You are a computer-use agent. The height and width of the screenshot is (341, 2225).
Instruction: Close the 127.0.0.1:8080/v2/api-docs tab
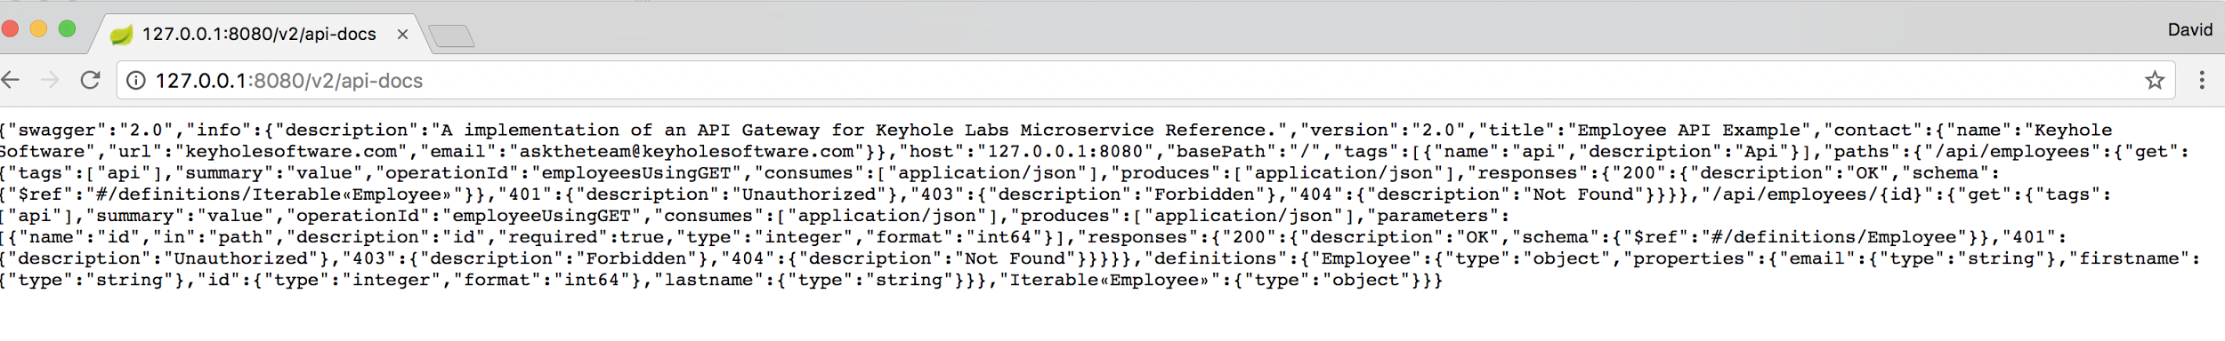click(x=402, y=35)
